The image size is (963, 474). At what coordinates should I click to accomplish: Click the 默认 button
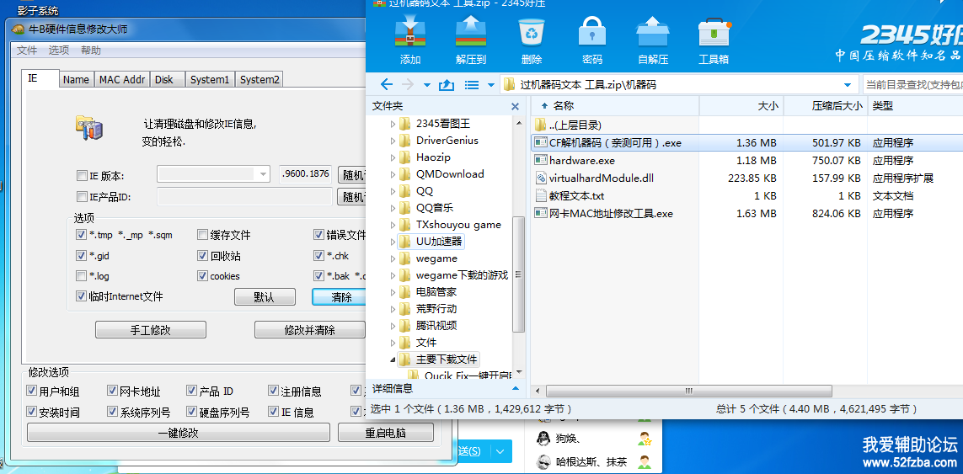(265, 297)
